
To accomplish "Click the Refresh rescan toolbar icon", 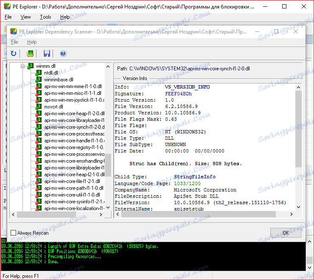I will pos(14,53).
